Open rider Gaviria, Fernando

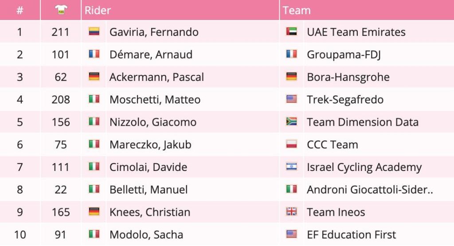154,32
